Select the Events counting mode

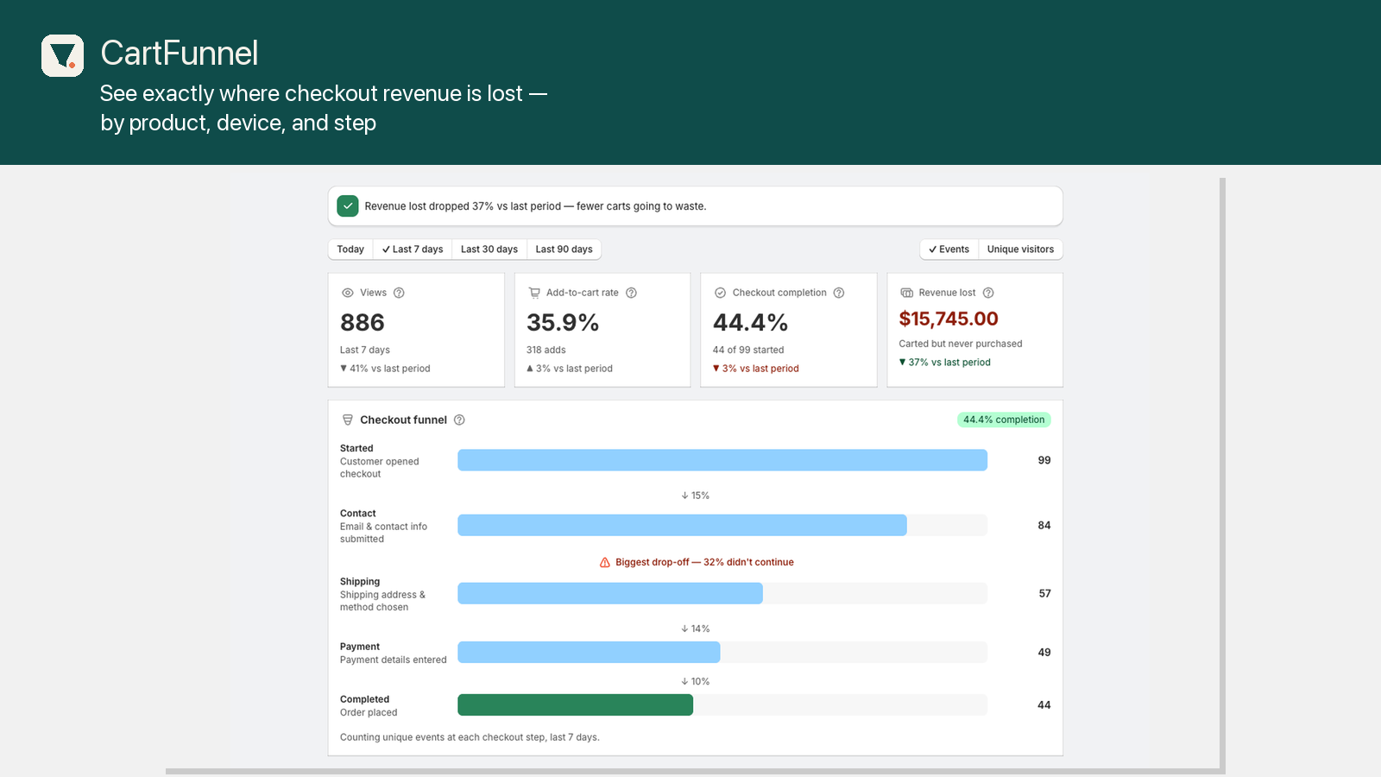pos(949,250)
